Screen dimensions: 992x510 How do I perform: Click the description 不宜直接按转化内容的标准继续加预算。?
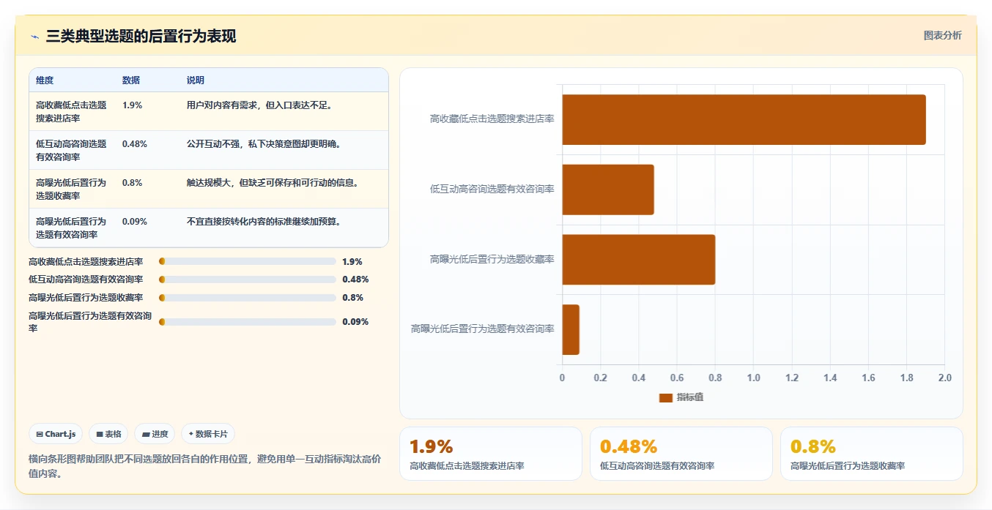(264, 221)
